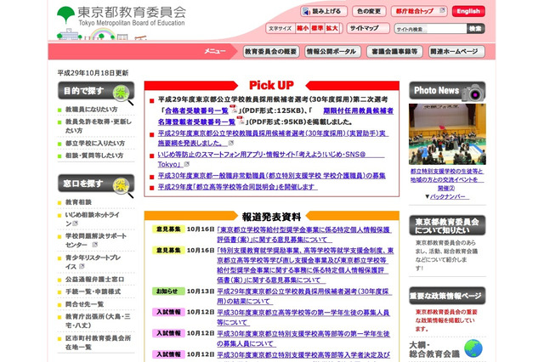Viewport: 544px width, 362px height.
Task: Click the Photo News camera header
Action: coord(447,91)
